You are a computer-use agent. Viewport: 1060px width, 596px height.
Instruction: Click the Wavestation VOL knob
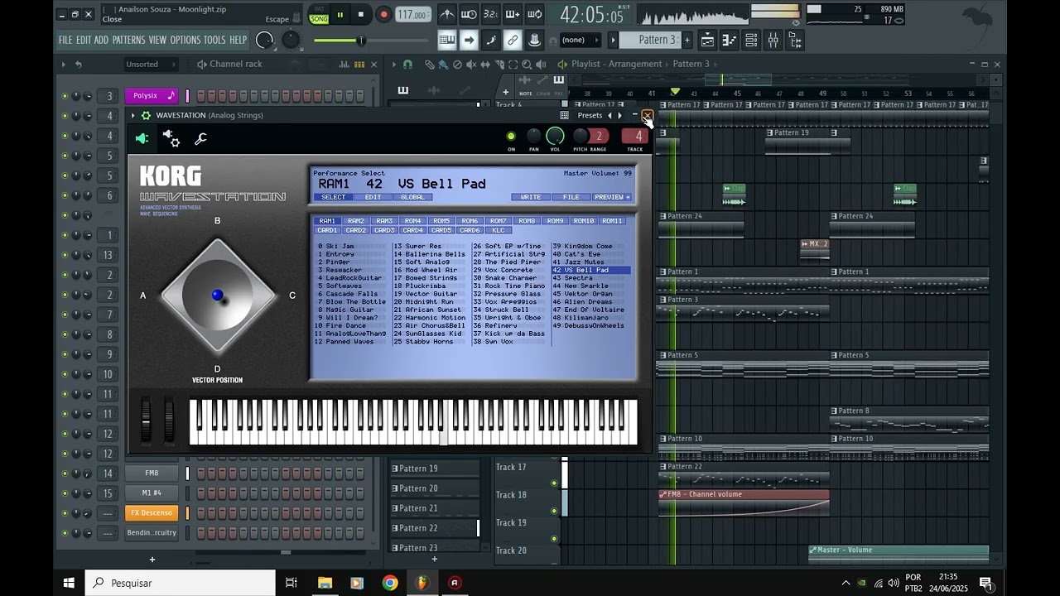click(x=556, y=137)
